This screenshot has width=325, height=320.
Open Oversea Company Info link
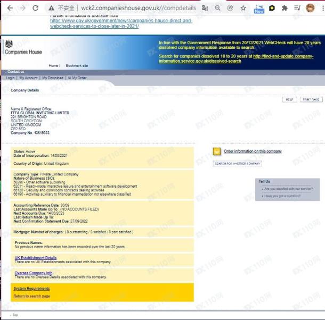[34, 273]
